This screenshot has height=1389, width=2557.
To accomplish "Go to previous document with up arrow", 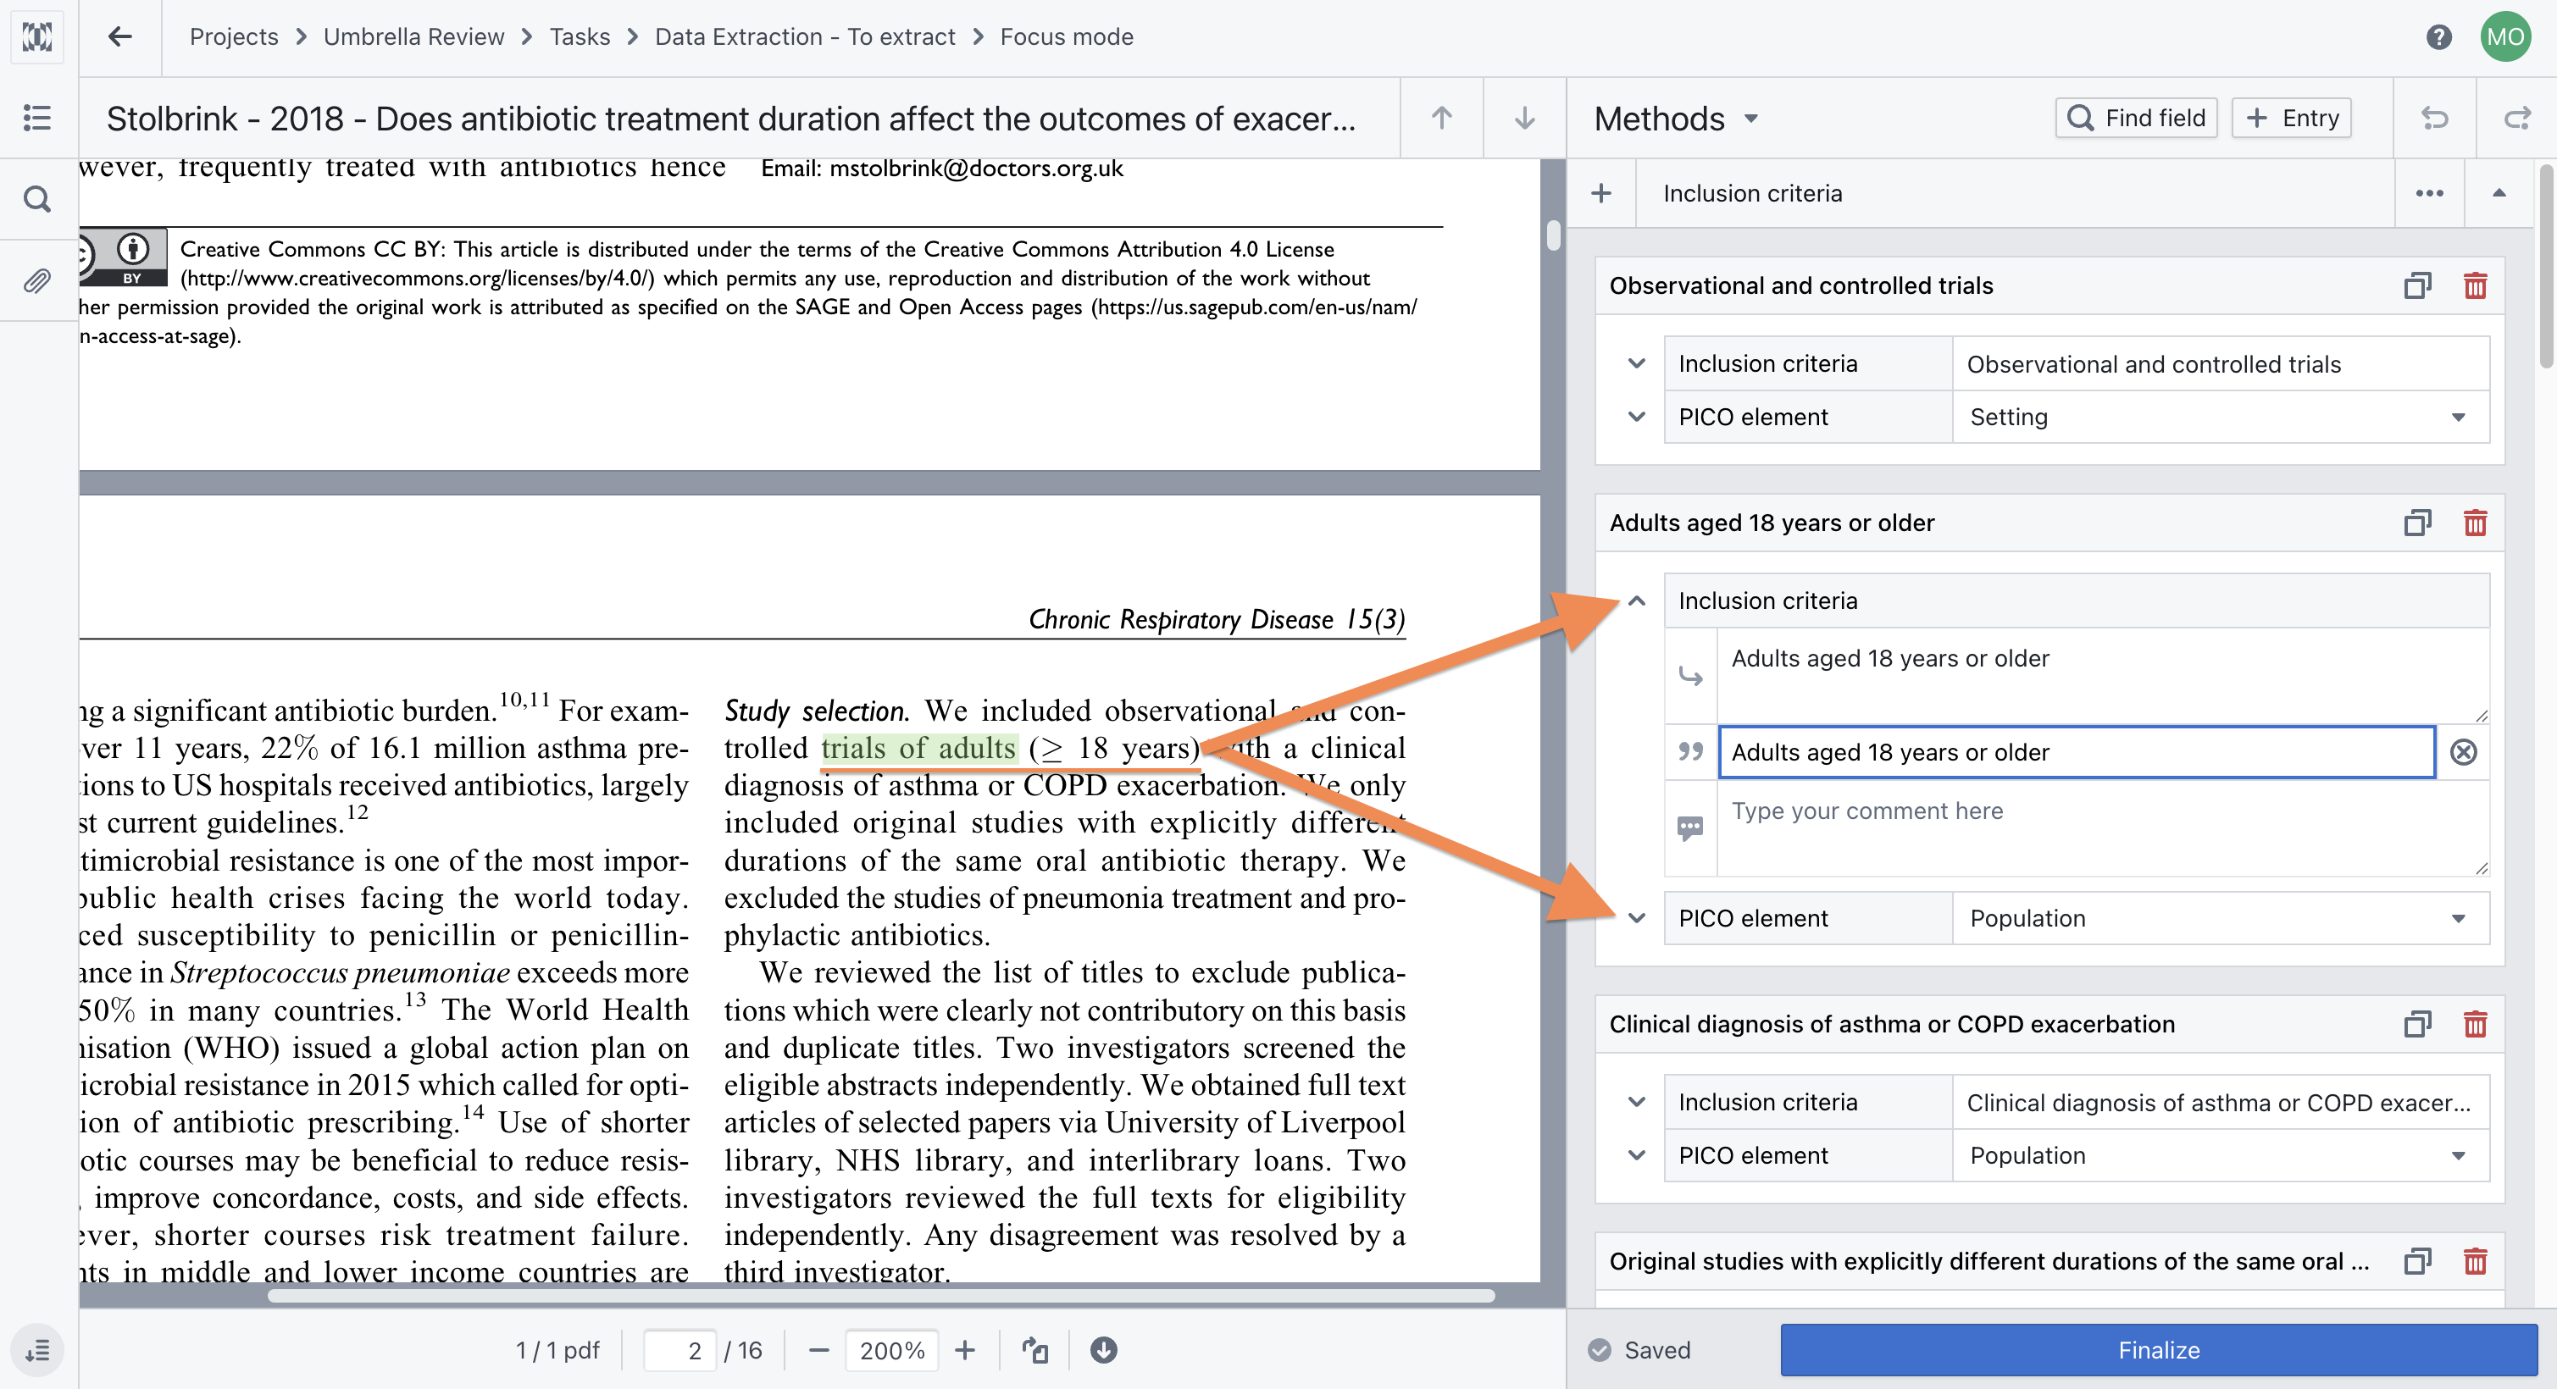I will click(x=1441, y=118).
